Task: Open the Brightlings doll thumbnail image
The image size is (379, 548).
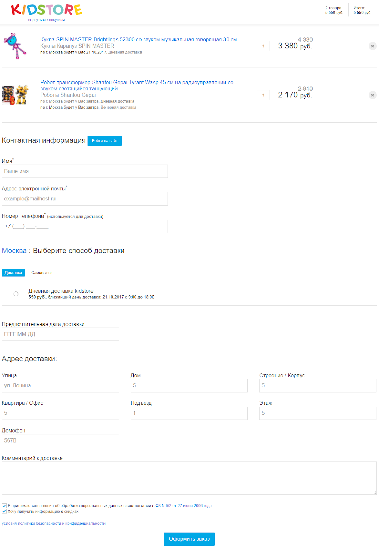Action: coord(15,46)
